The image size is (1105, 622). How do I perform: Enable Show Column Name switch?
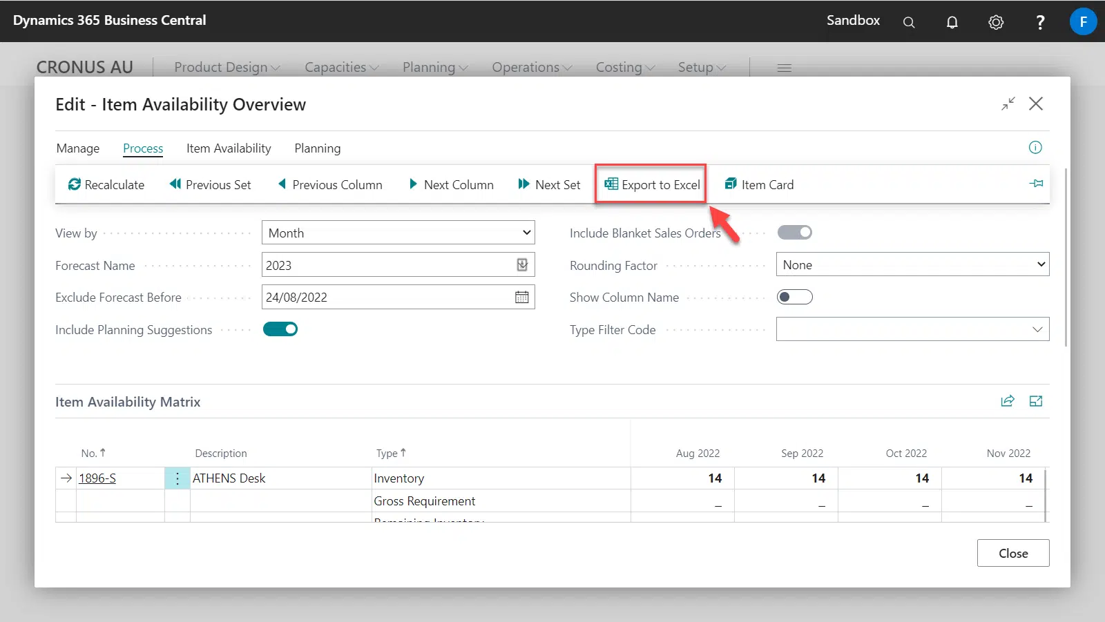(794, 297)
